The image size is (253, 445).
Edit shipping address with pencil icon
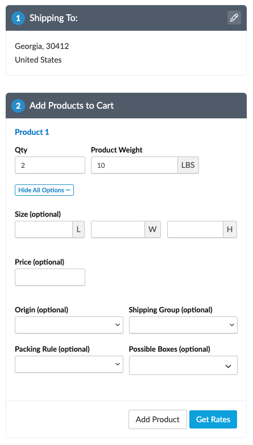[234, 18]
